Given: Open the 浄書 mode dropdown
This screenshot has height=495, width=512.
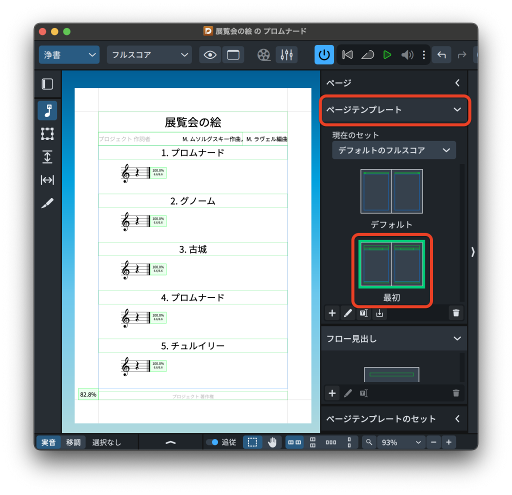Looking at the screenshot, I should (69, 55).
